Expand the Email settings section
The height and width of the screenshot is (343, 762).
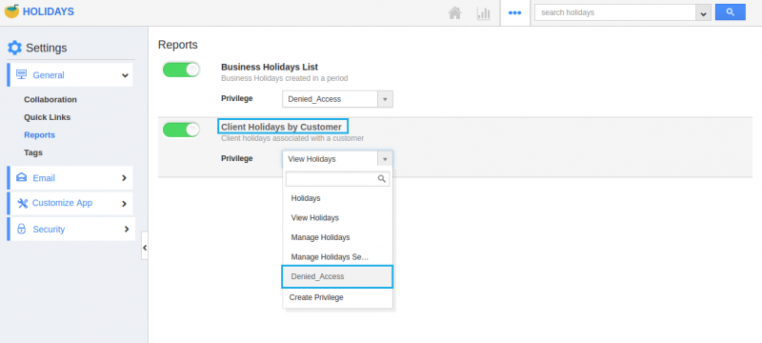coord(70,178)
